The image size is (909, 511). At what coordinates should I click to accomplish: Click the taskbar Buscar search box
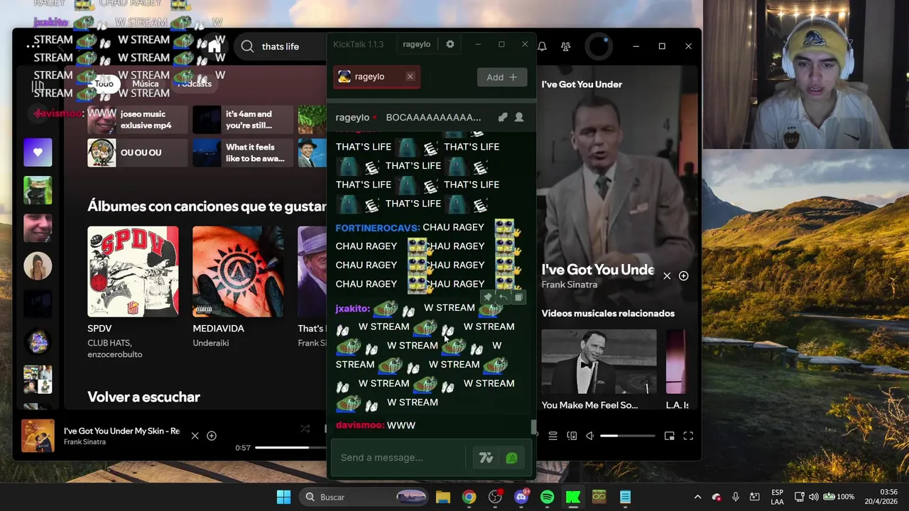364,497
